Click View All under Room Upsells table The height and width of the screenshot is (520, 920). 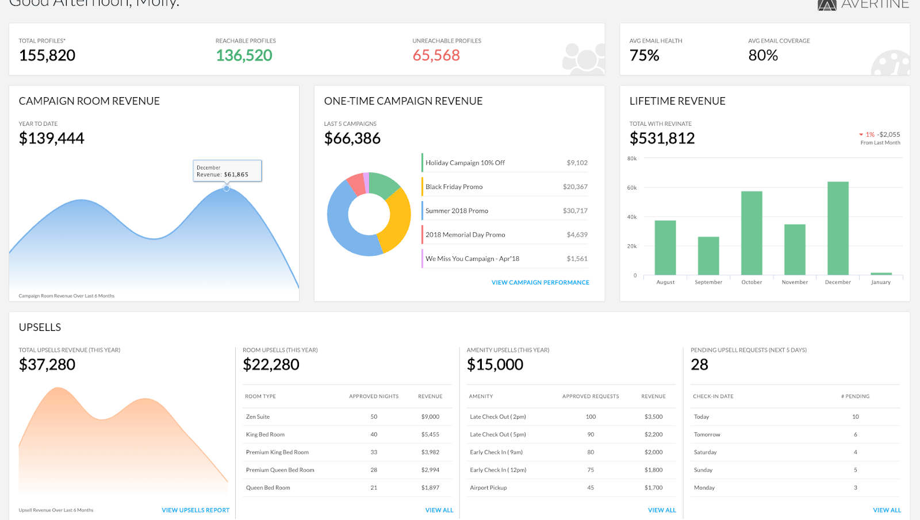[439, 510]
